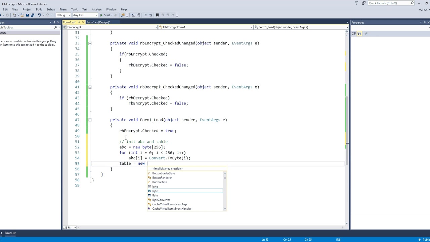430x242 pixels.
Task: Click the down arrow of IntelliSense list scrollbar
Action: (x=225, y=209)
